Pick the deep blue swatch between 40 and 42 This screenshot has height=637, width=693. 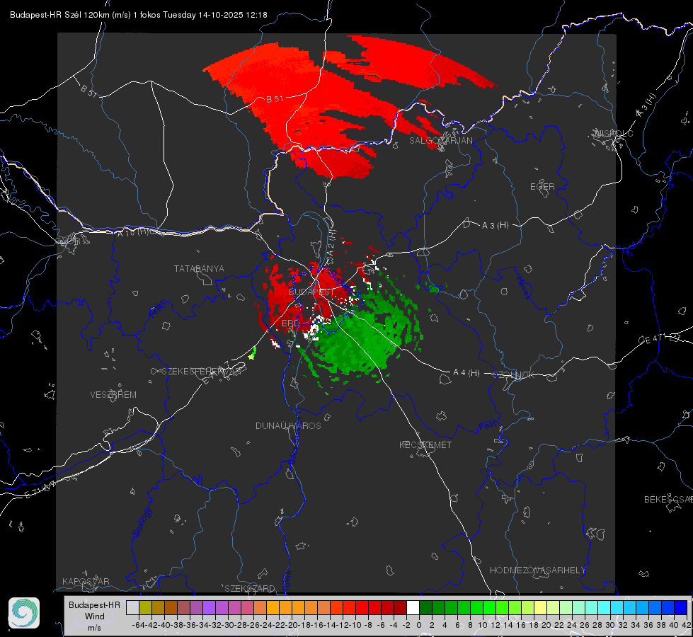[x=680, y=607]
